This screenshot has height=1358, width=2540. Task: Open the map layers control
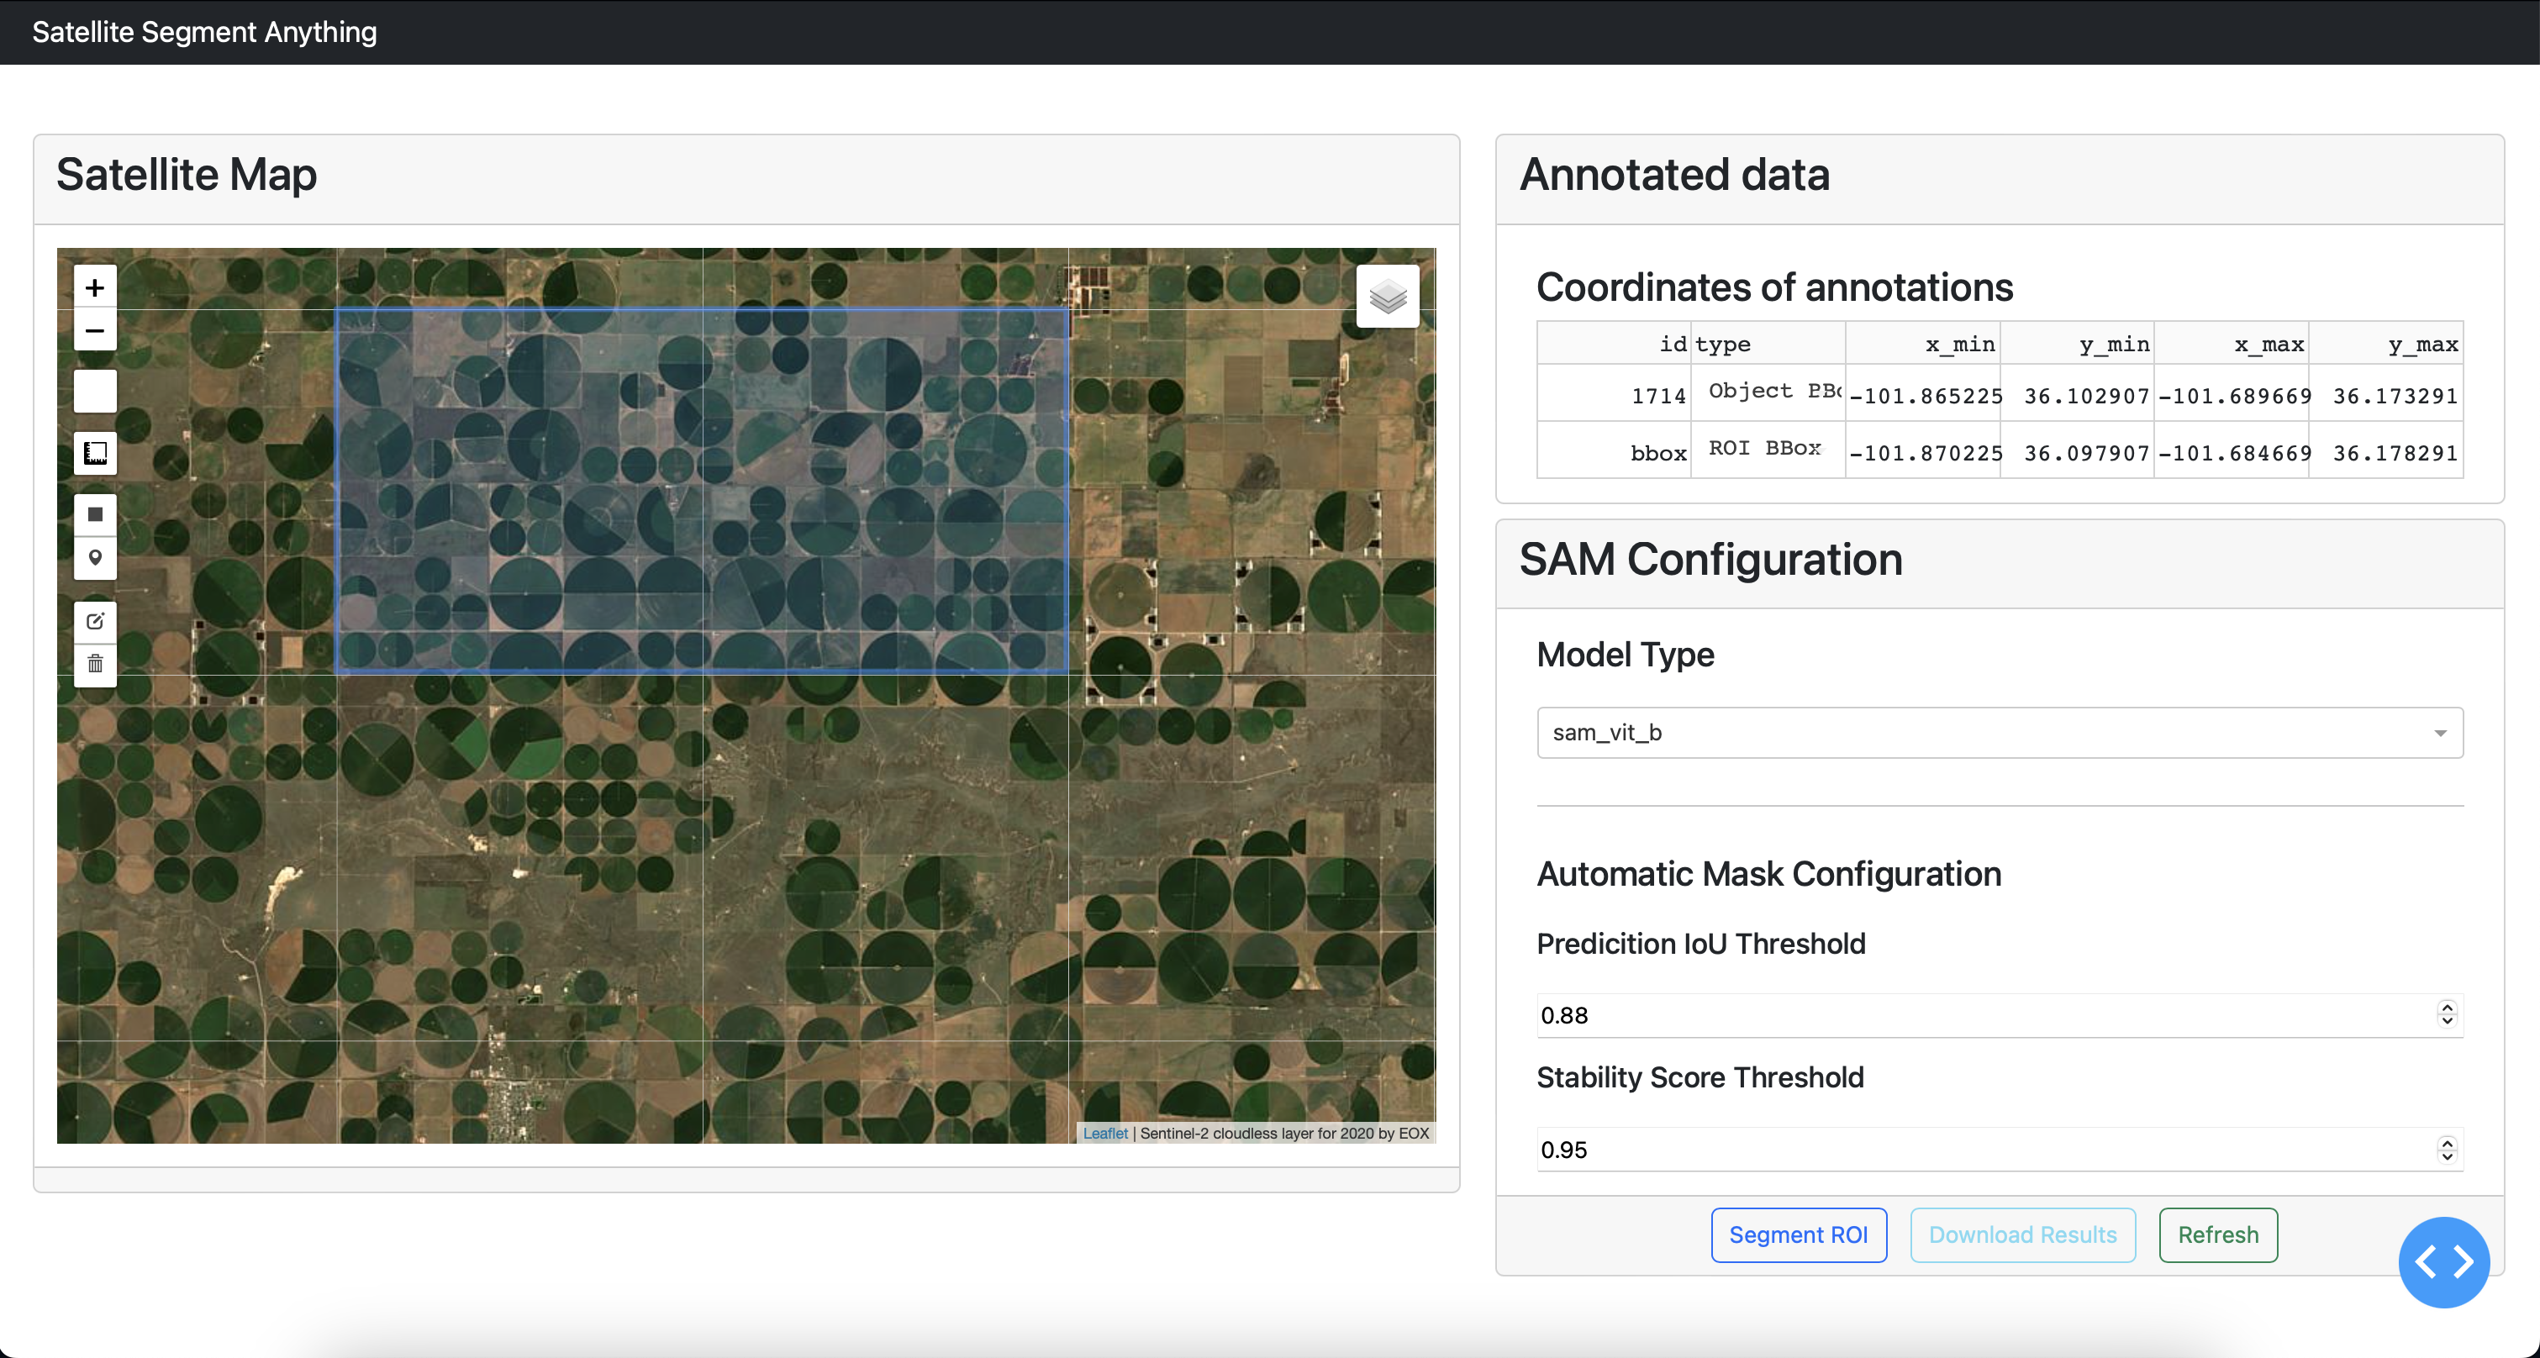1388,296
